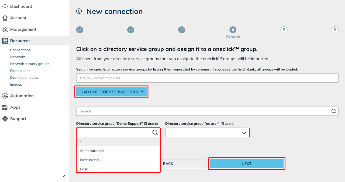Screen dimensions: 345x182
Task: Click the Support diamond icon
Action: [5, 119]
